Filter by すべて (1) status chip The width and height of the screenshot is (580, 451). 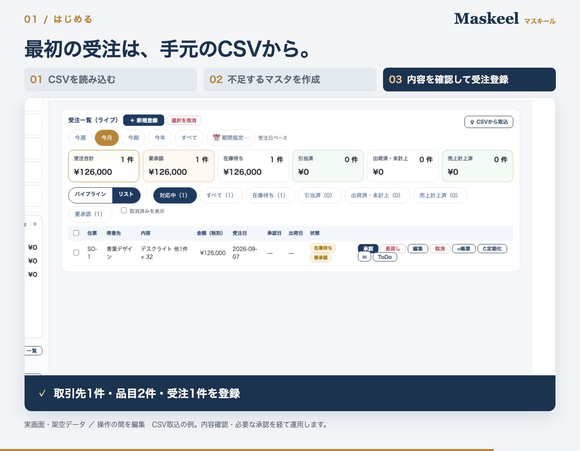(222, 195)
